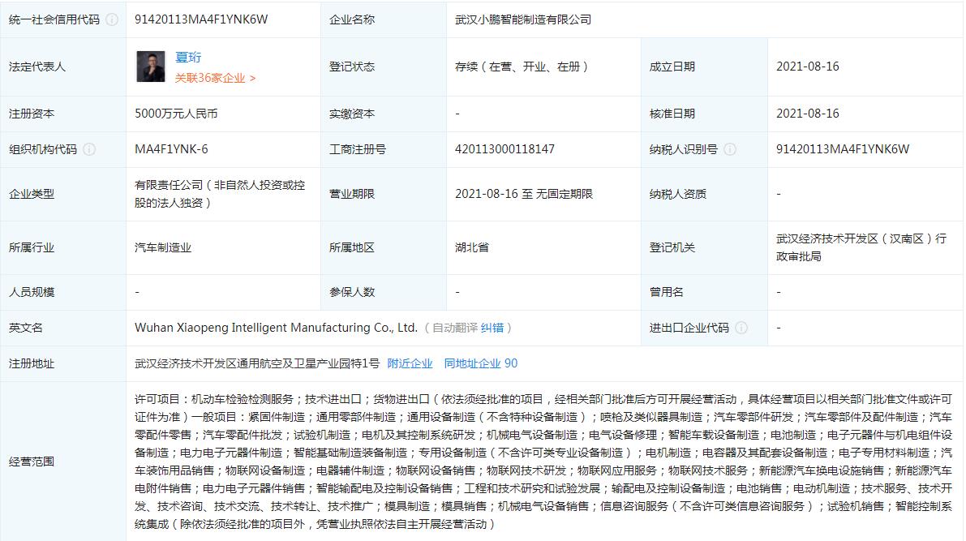Click the 经营范围 business scope paragraph
Screen dimensions: 966x541
tap(543, 462)
